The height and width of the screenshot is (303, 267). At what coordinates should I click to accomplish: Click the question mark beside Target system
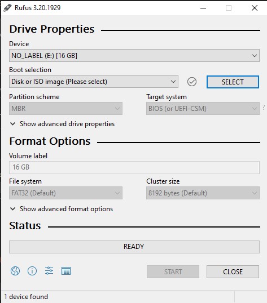coord(264,107)
